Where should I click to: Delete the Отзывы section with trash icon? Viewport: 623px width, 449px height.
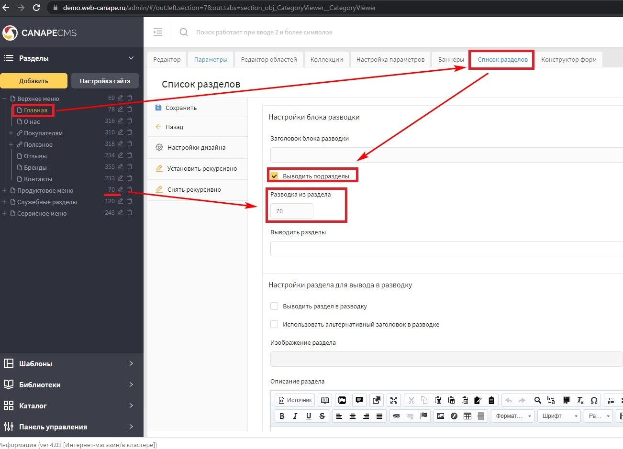click(130, 155)
